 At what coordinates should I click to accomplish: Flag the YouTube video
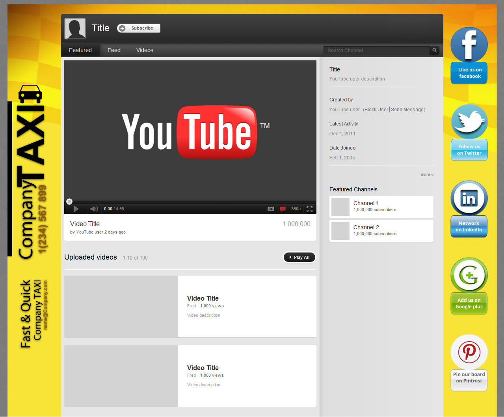click(283, 209)
